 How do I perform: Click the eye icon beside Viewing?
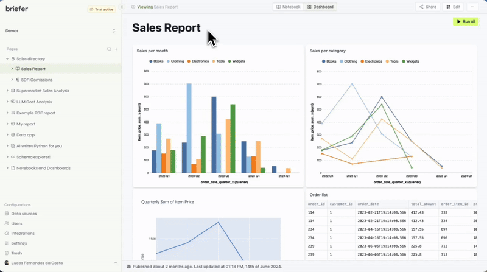(133, 7)
